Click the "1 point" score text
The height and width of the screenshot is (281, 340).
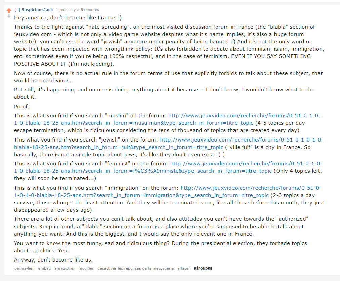coord(62,10)
